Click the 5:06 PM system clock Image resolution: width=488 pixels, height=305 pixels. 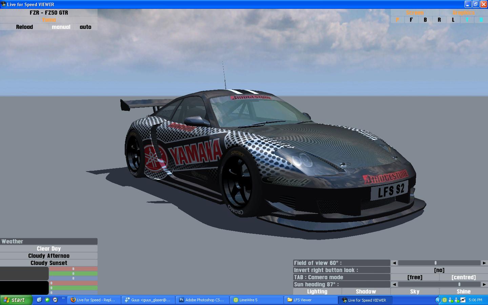pyautogui.click(x=475, y=300)
